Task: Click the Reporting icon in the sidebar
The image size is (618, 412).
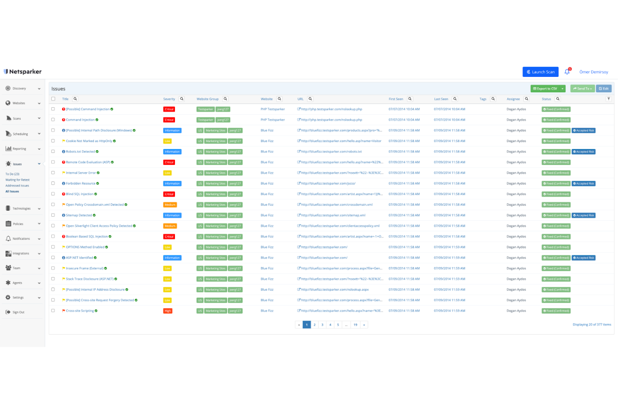Action: [8, 149]
